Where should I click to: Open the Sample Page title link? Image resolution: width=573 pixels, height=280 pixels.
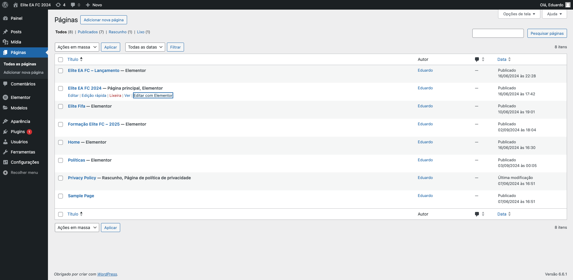click(x=81, y=196)
